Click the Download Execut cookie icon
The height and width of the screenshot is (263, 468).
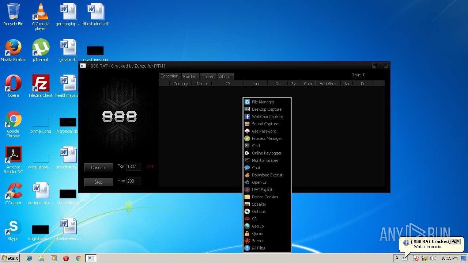click(247, 175)
